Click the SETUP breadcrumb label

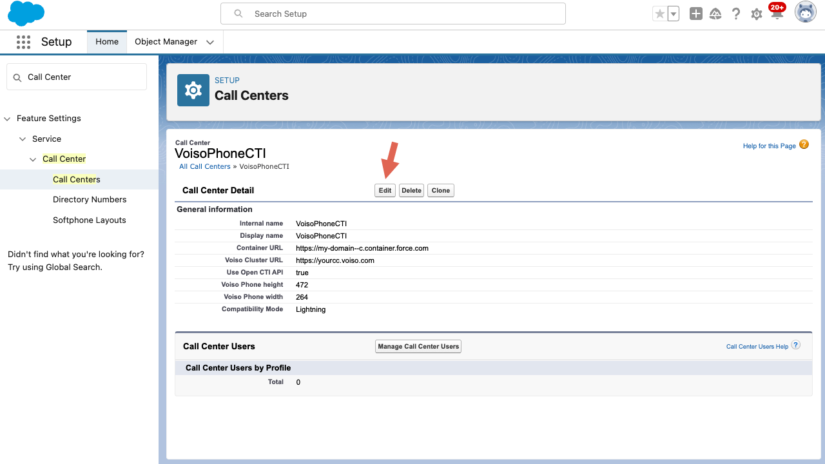tap(227, 81)
